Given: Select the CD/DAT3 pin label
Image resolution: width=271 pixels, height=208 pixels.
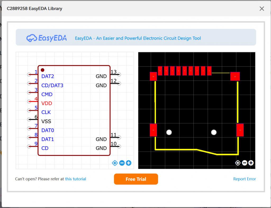Looking at the screenshot, I should pos(52,85).
